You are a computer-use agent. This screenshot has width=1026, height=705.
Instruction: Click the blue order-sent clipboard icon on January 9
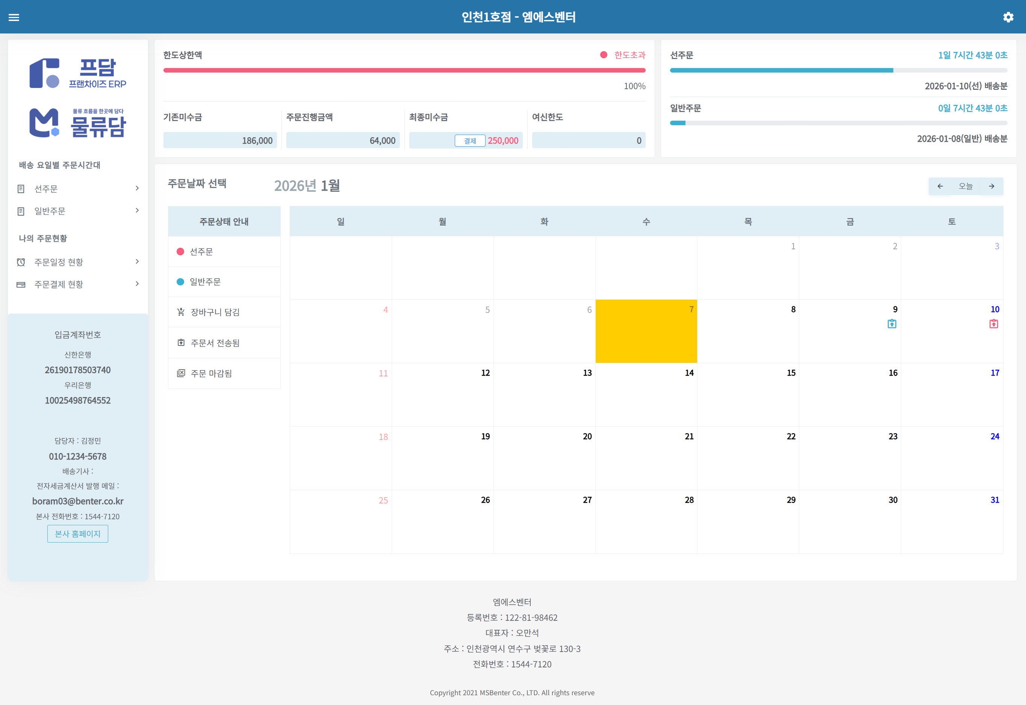point(892,324)
